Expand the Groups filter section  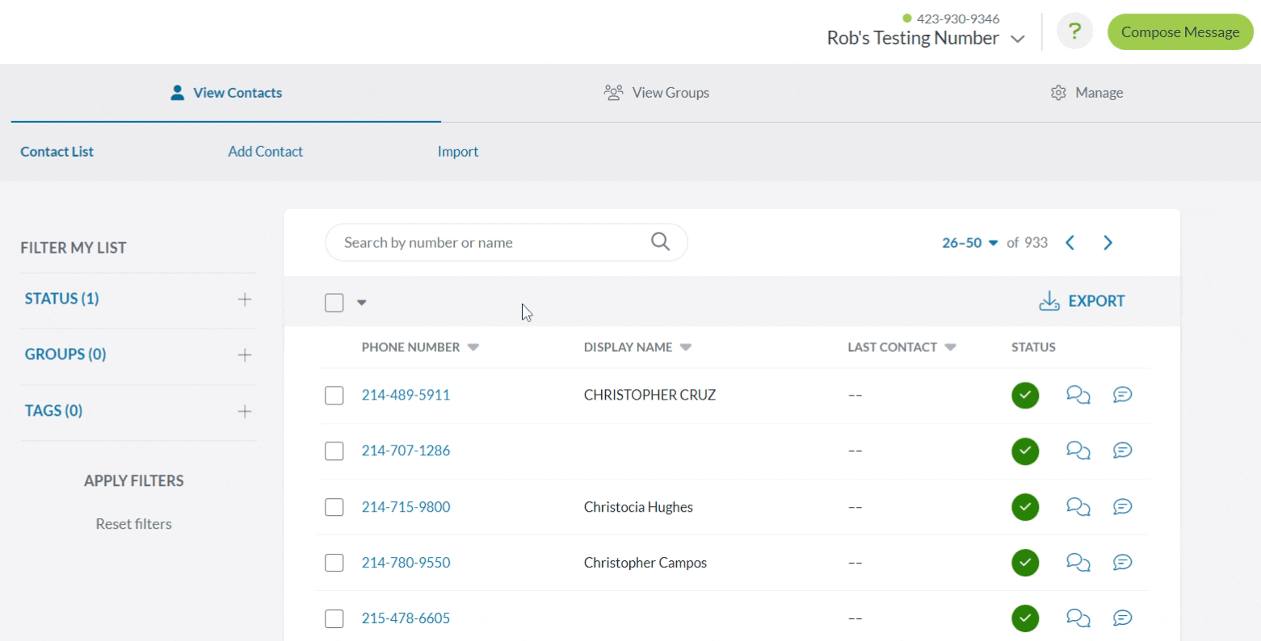point(244,355)
